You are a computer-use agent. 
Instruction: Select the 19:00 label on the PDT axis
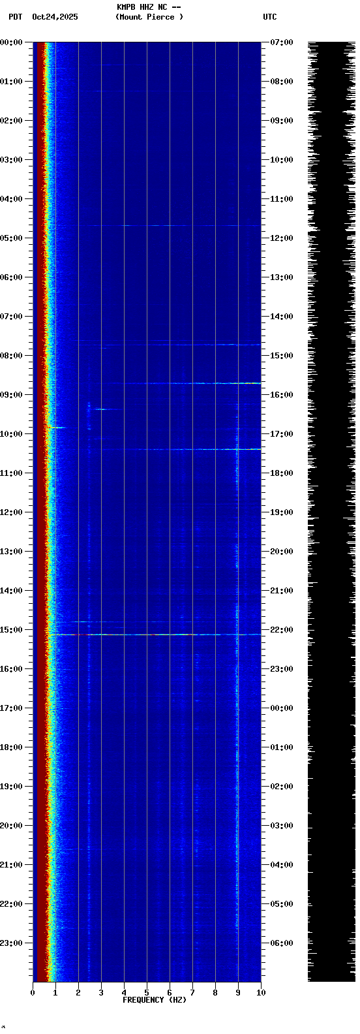(11, 787)
